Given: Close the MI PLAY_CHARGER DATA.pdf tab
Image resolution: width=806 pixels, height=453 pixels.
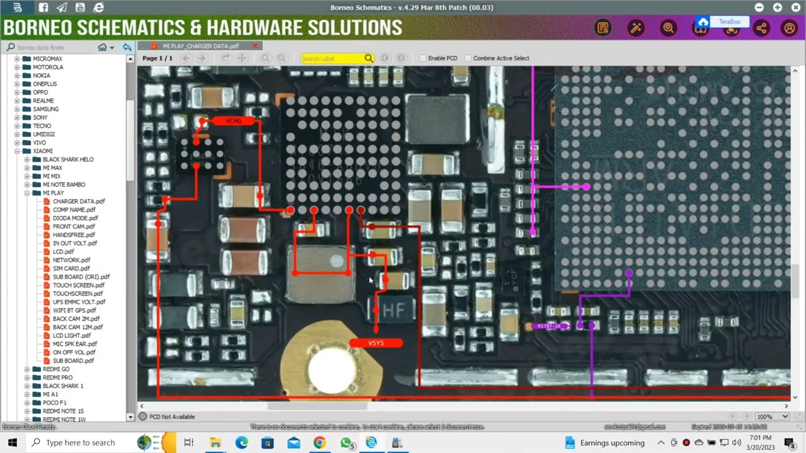Looking at the screenshot, I should click(255, 46).
